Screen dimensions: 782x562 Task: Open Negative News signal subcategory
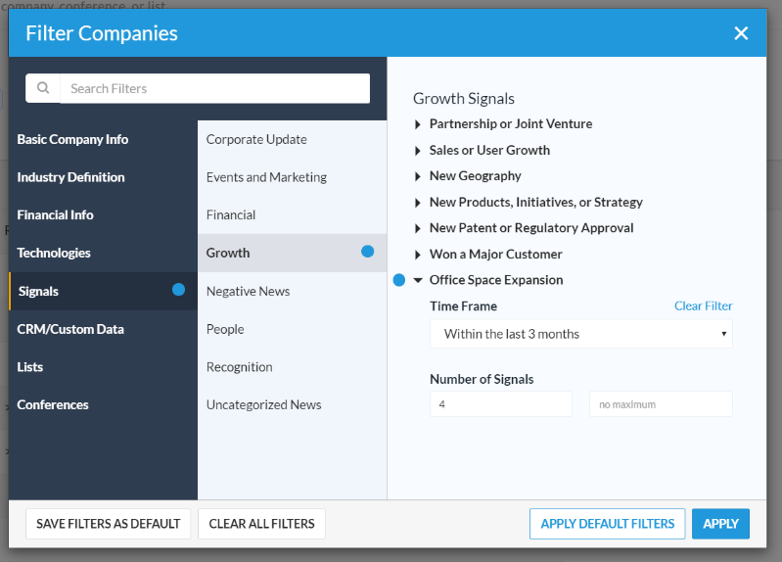point(248,291)
